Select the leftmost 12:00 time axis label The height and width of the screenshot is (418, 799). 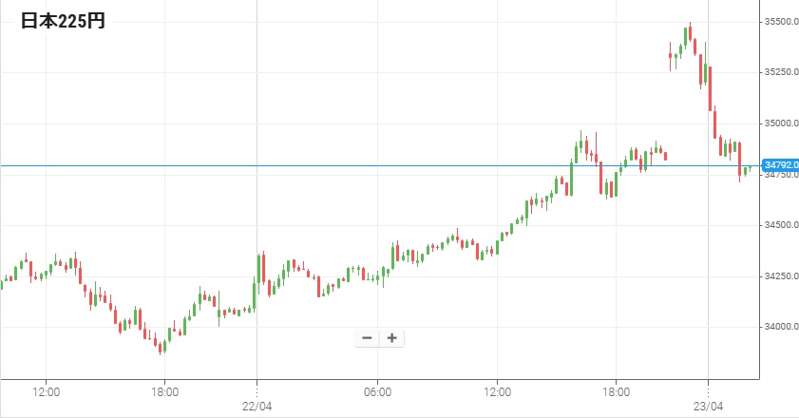47,391
